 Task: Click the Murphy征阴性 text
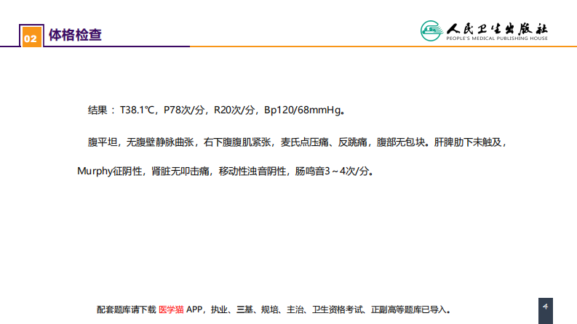[110, 171]
